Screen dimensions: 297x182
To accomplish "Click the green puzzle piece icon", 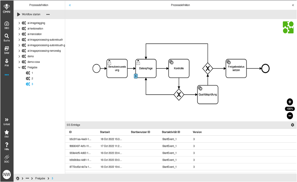I will click(x=288, y=27).
